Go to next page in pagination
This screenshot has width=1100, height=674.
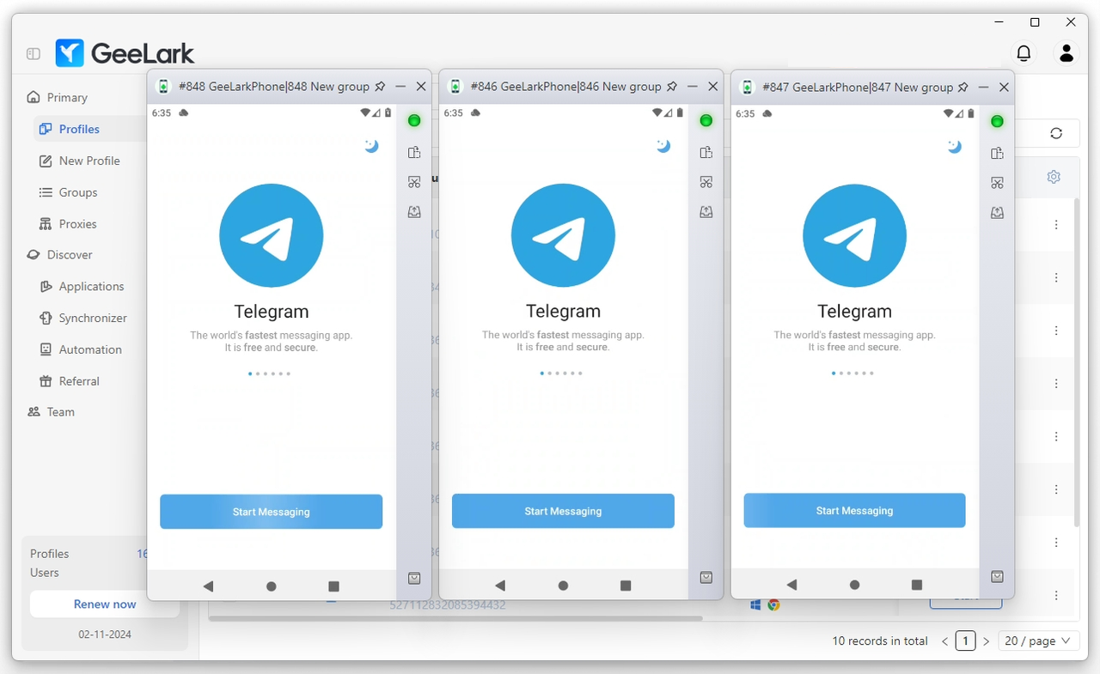(x=986, y=641)
